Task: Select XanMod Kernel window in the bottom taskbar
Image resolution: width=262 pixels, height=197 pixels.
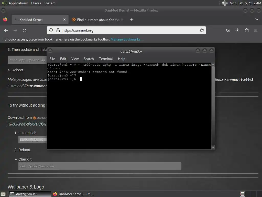Action: pyautogui.click(x=73, y=194)
